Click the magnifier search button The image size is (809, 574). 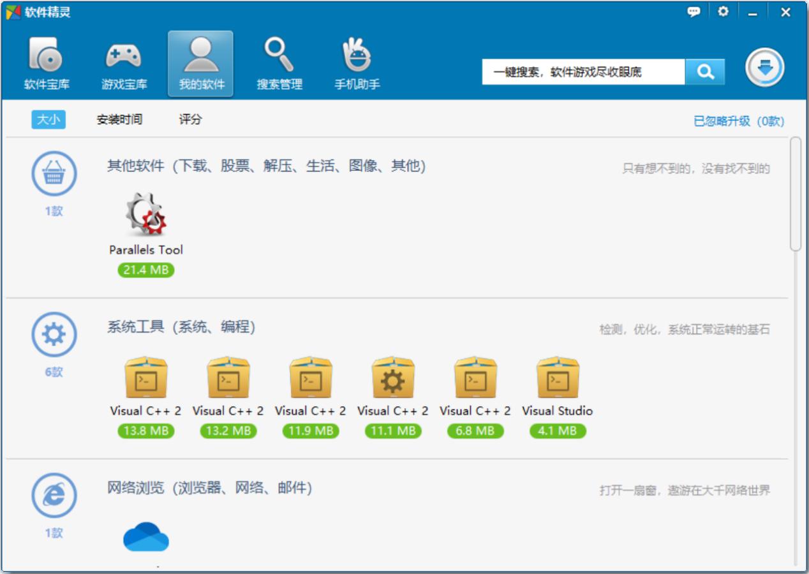coord(705,72)
